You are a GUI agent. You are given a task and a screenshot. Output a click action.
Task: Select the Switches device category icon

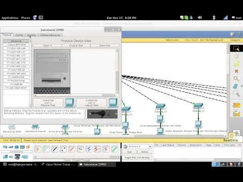coord(11,147)
